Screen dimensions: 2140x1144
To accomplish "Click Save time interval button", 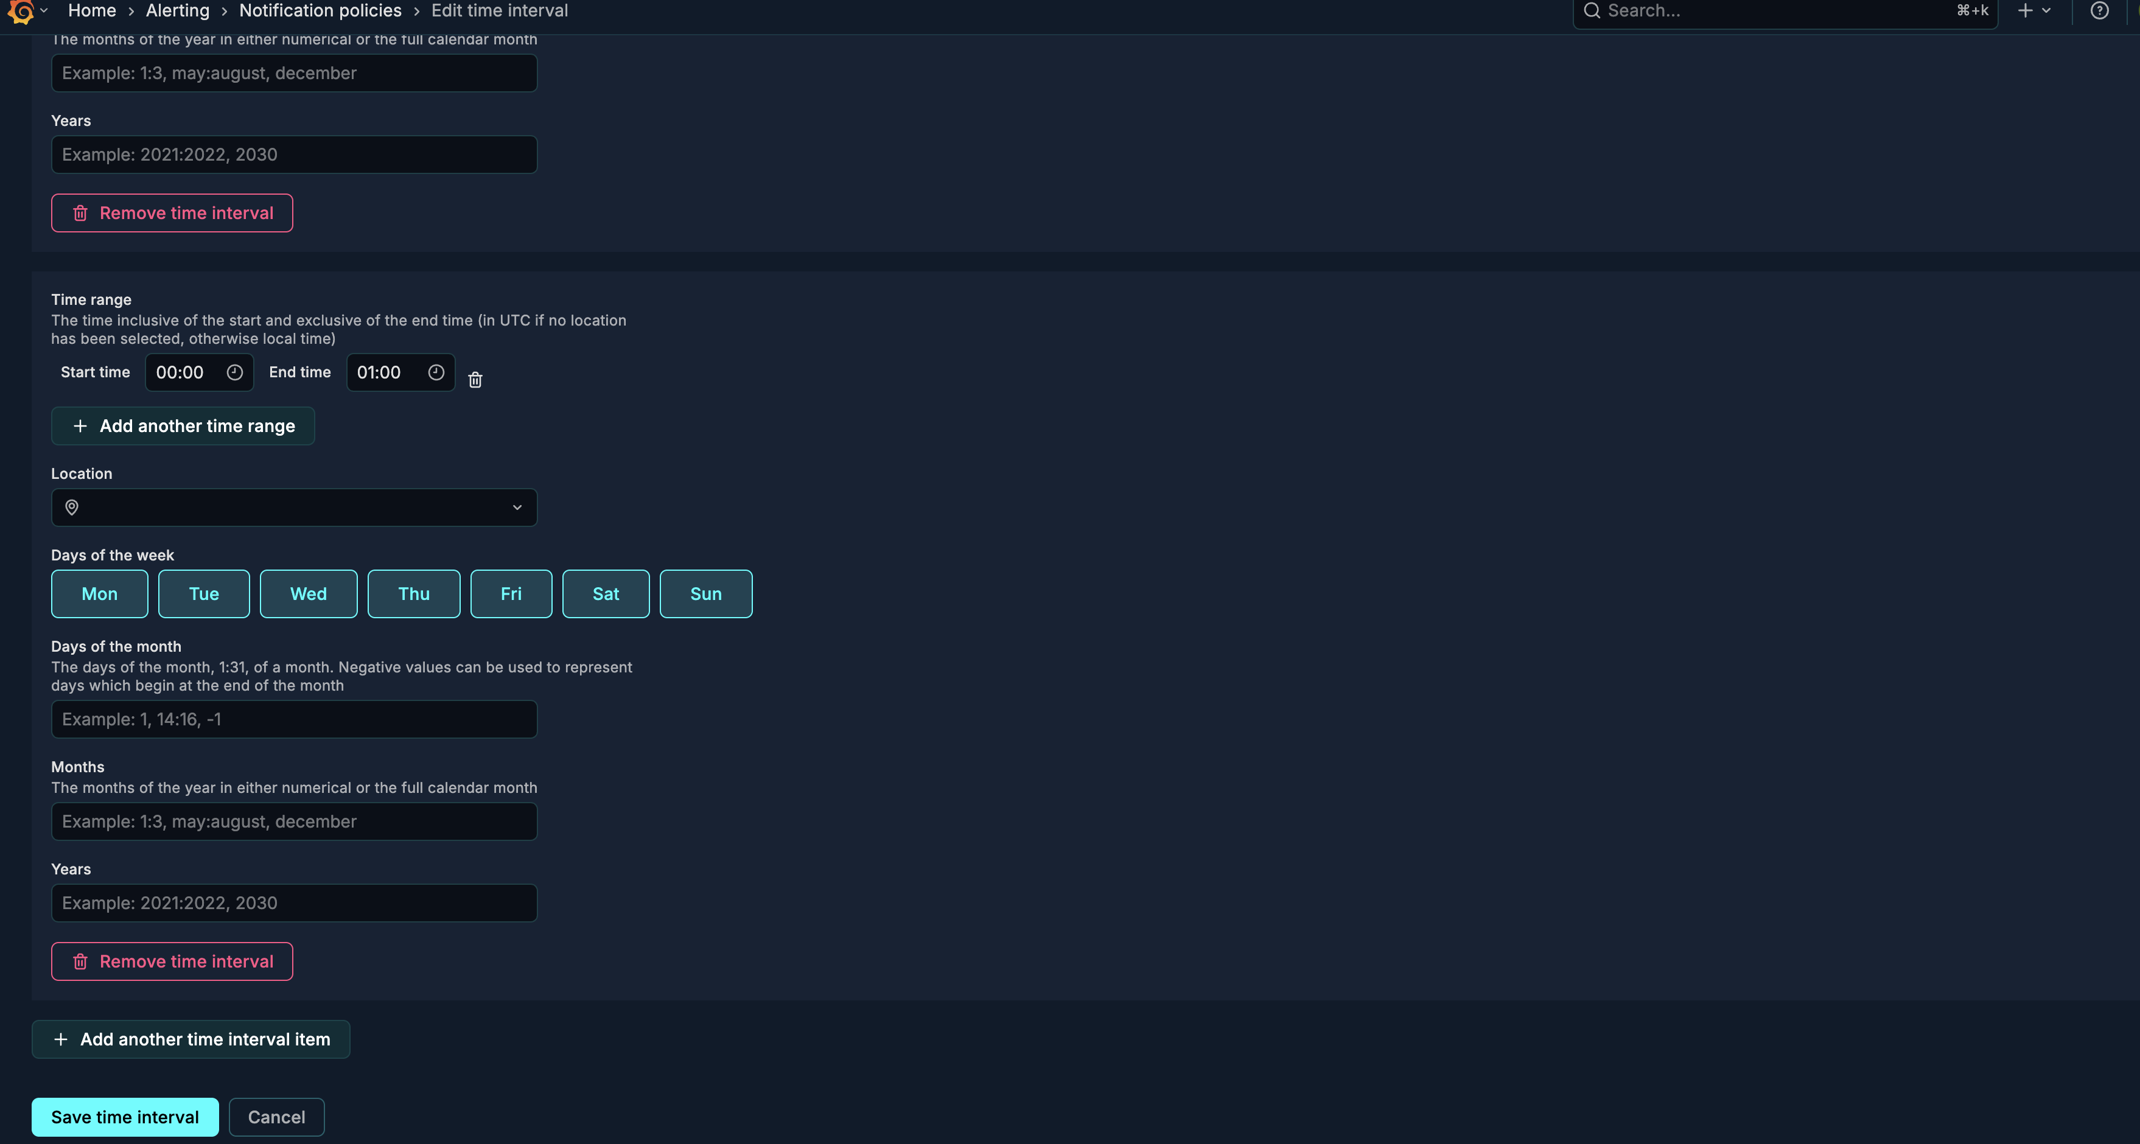I will coord(125,1117).
